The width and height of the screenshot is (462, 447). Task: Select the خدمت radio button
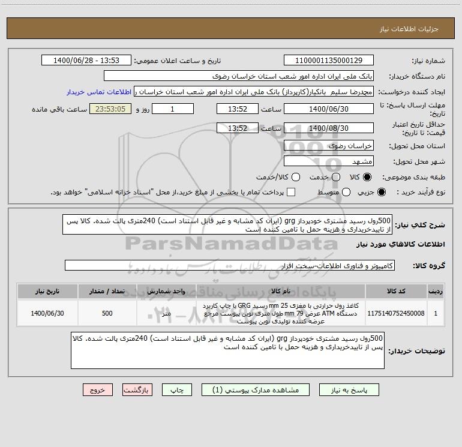point(336,177)
